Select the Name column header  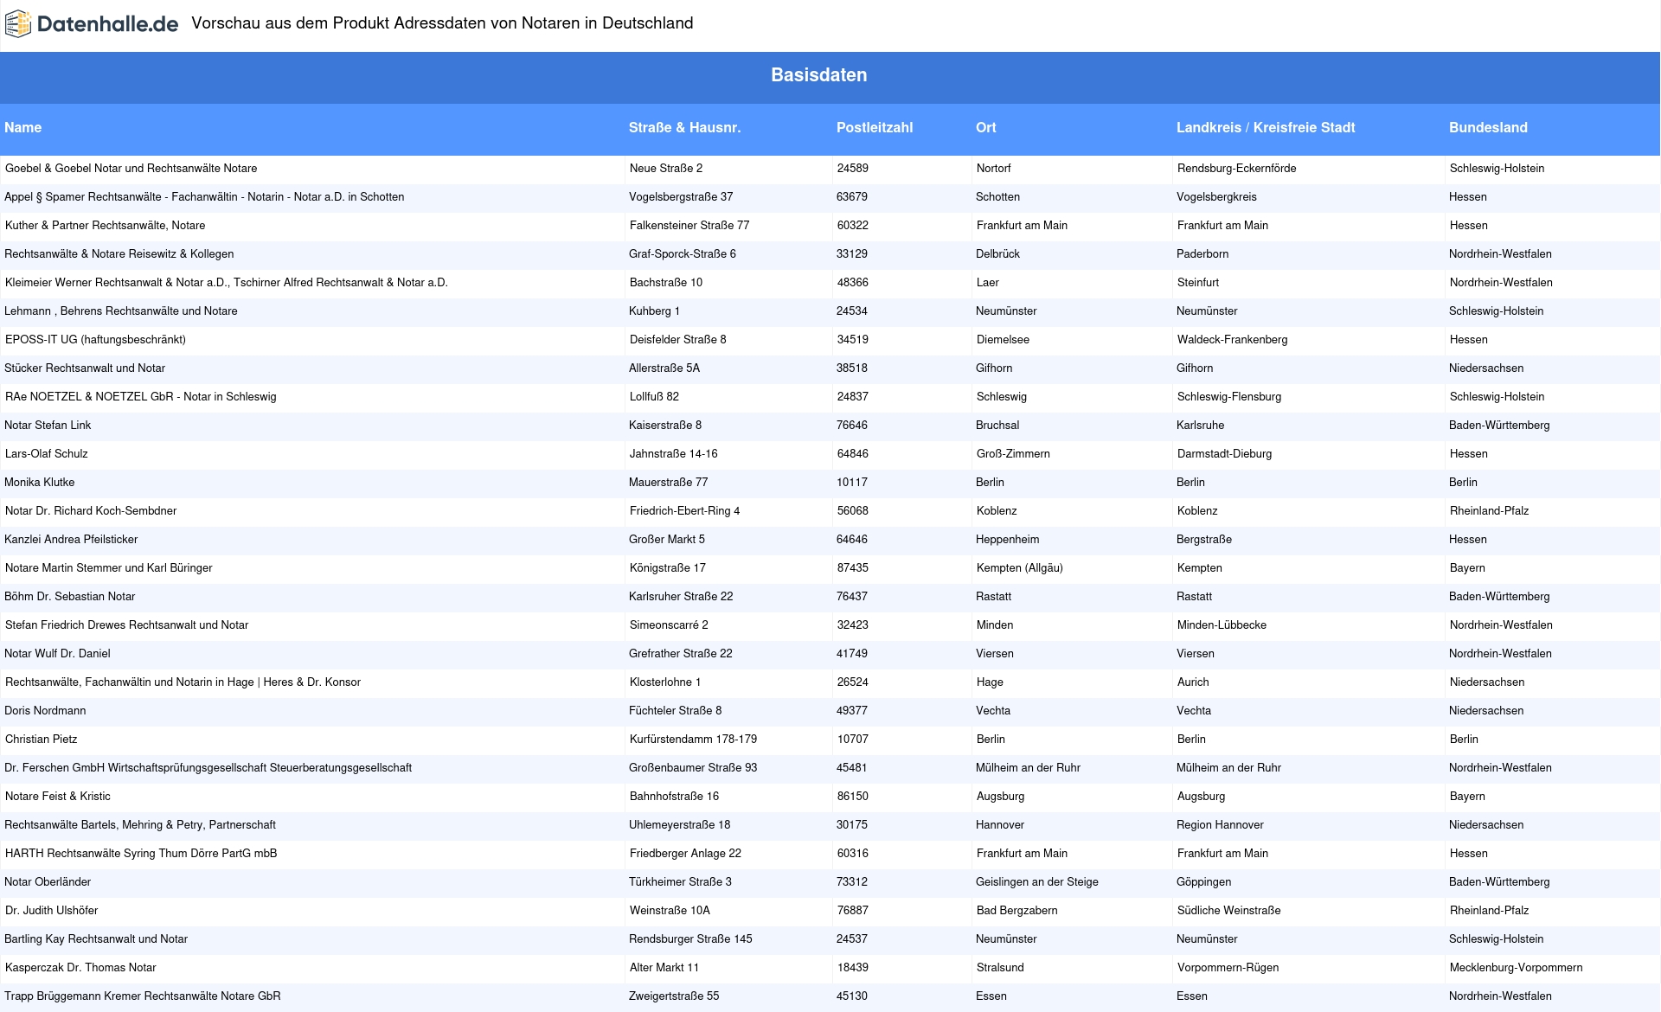(x=23, y=127)
